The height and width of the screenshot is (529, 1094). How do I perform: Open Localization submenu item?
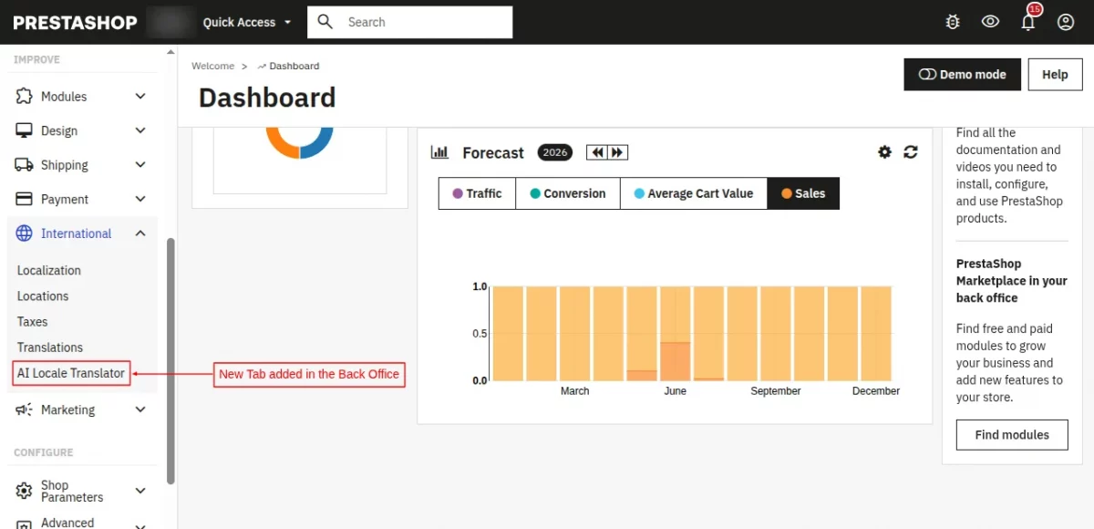[x=49, y=270]
